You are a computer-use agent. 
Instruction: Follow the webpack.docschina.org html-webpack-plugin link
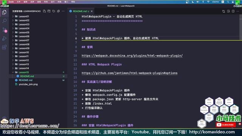pos(132,56)
